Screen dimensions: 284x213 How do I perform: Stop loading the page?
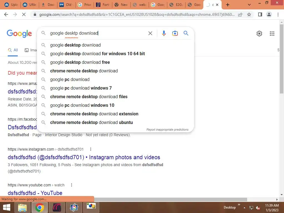pyautogui.click(x=24, y=14)
